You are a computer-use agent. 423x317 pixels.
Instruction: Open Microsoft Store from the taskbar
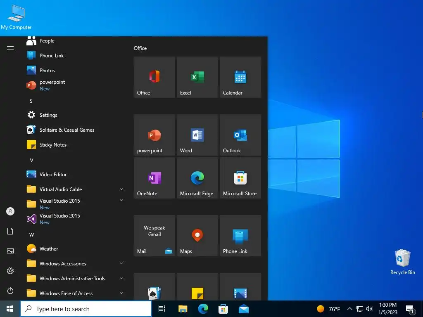[223, 309]
